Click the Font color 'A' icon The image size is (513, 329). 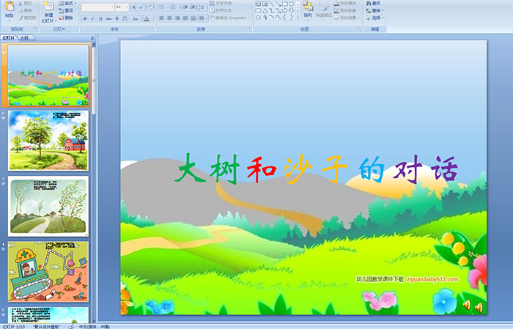(x=146, y=18)
